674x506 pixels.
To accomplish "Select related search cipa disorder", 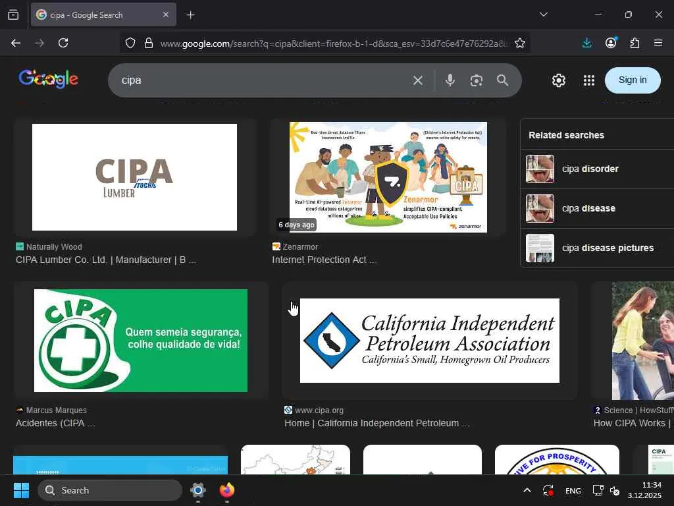I will (x=597, y=169).
